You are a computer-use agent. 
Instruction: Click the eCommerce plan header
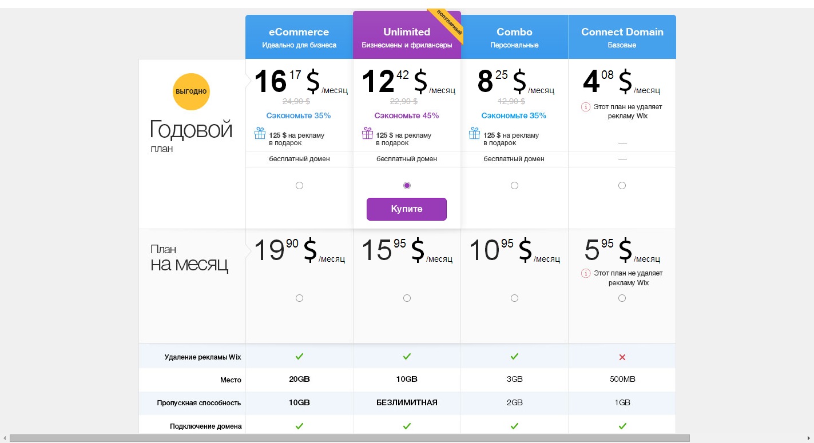point(299,37)
